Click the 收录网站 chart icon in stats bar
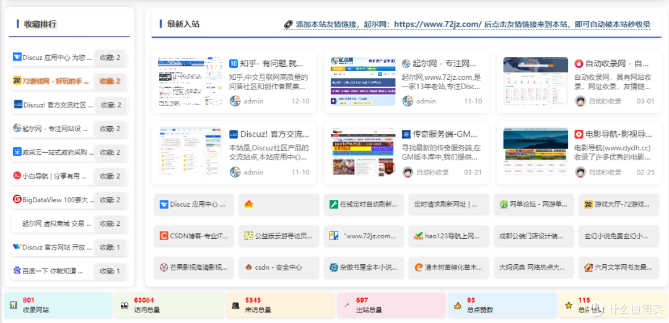This screenshot has width=669, height=323. [x=13, y=305]
